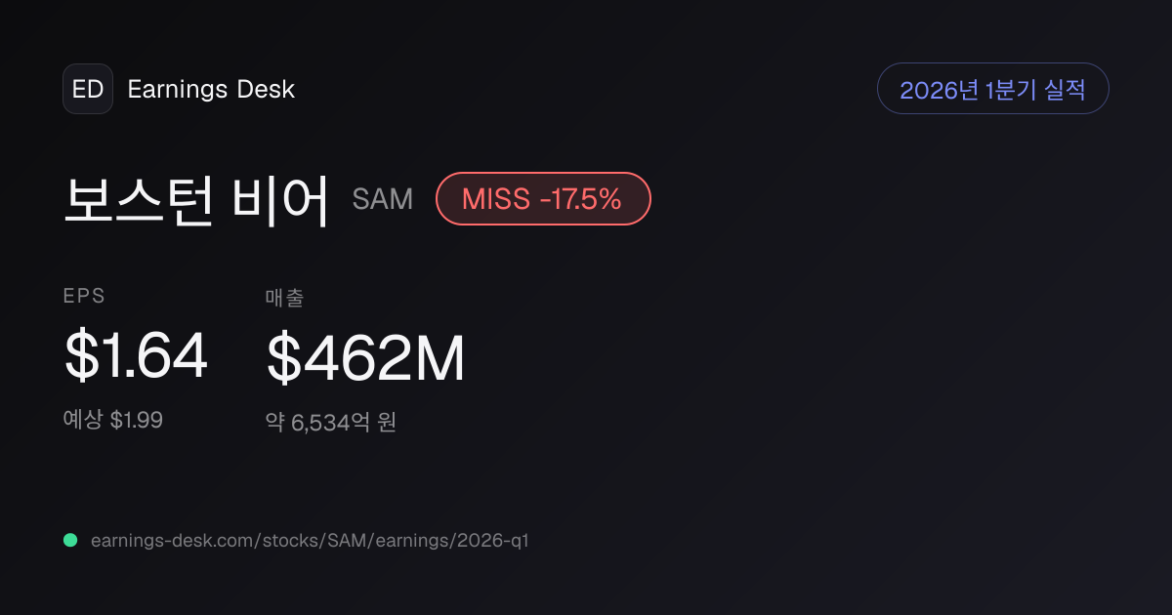Click the MISS -17.5% pill
Viewport: 1172px width, 615px height.
coord(543,199)
